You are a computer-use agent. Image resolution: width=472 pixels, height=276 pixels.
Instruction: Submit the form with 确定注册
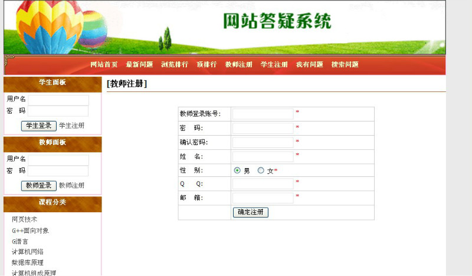(x=250, y=212)
